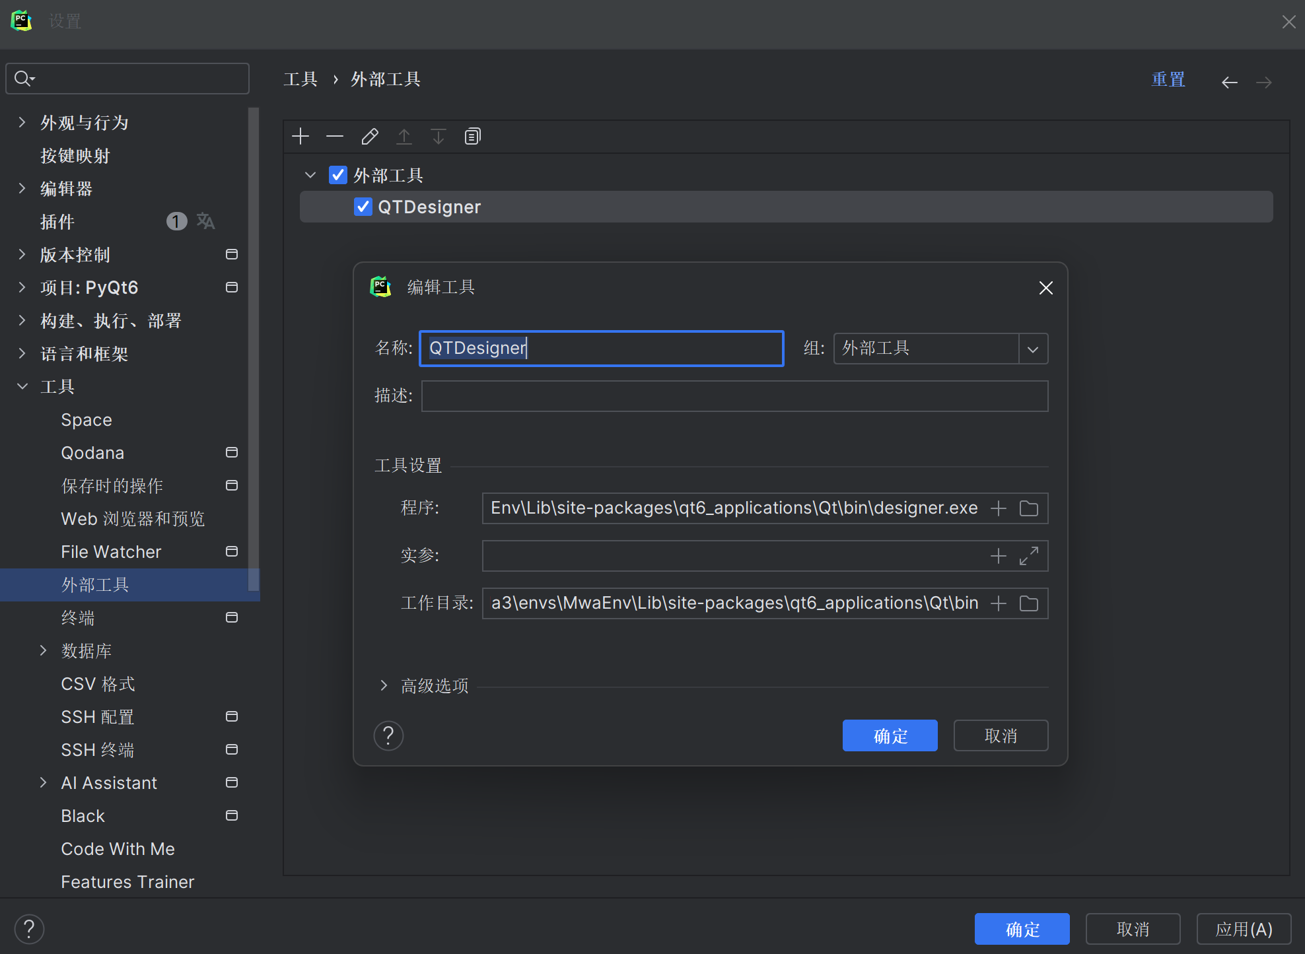Navigate back with left arrow
The height and width of the screenshot is (954, 1305).
[1229, 83]
